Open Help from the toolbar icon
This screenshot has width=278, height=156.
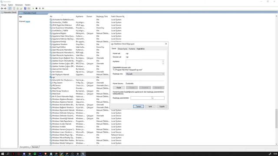pyautogui.click(x=25, y=8)
